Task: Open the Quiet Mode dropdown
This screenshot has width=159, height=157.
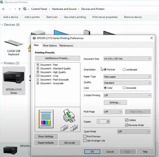Action: pyautogui.click(x=134, y=132)
